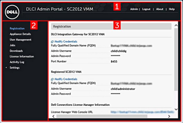183x123 pixels.
Task: Click the License Manager Web Console URL label
Action: (72, 112)
